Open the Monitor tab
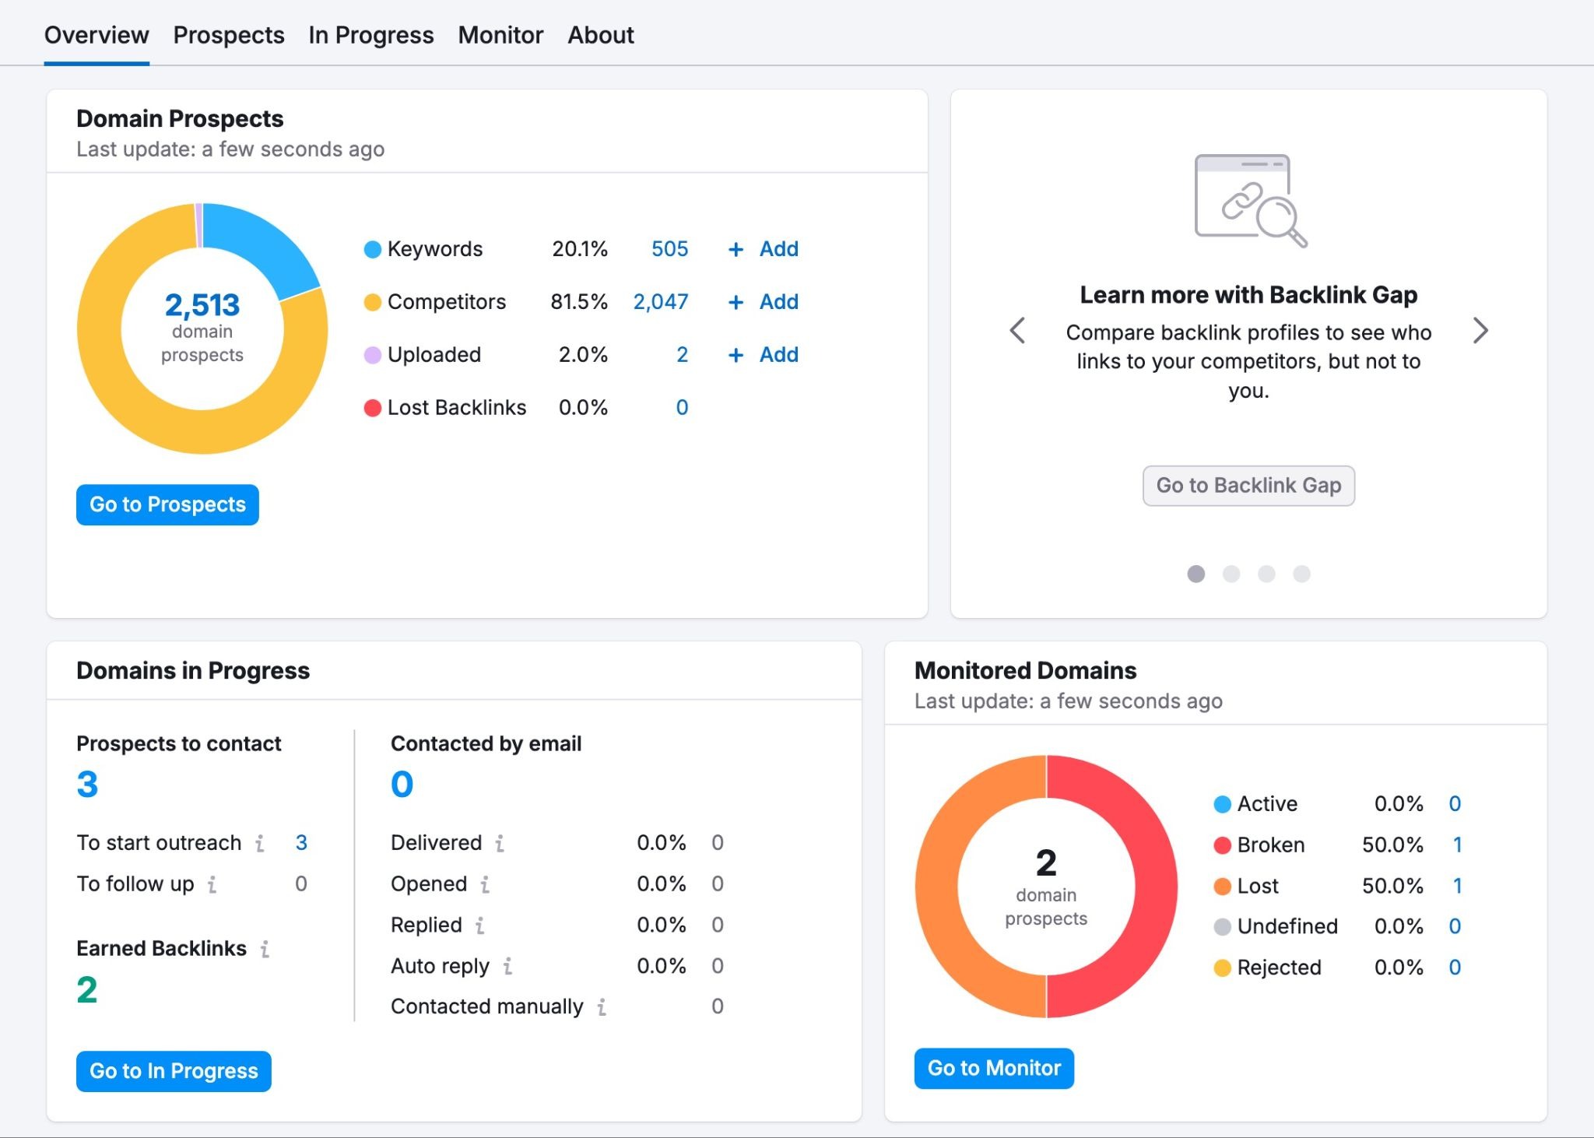The height and width of the screenshot is (1138, 1594). (500, 34)
